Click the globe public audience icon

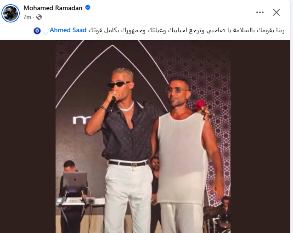[39, 17]
